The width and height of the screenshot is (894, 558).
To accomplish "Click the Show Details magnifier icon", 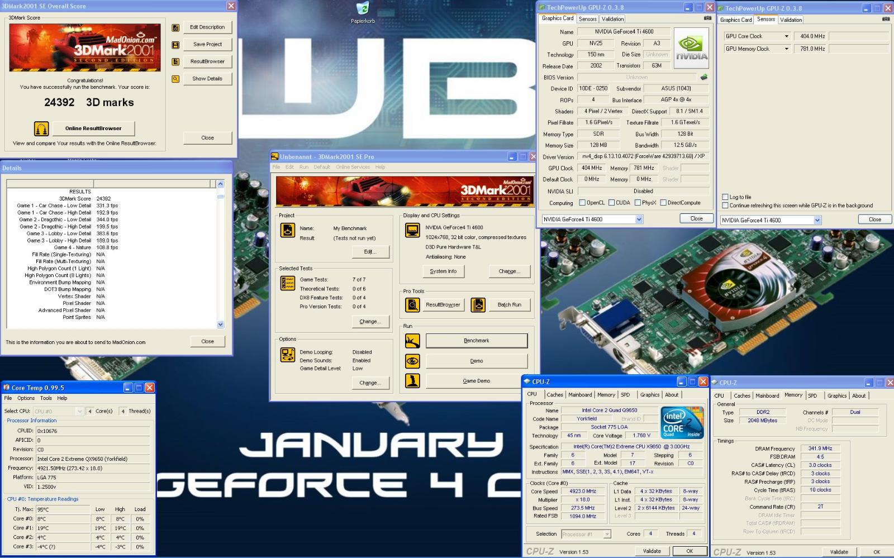I will [175, 79].
